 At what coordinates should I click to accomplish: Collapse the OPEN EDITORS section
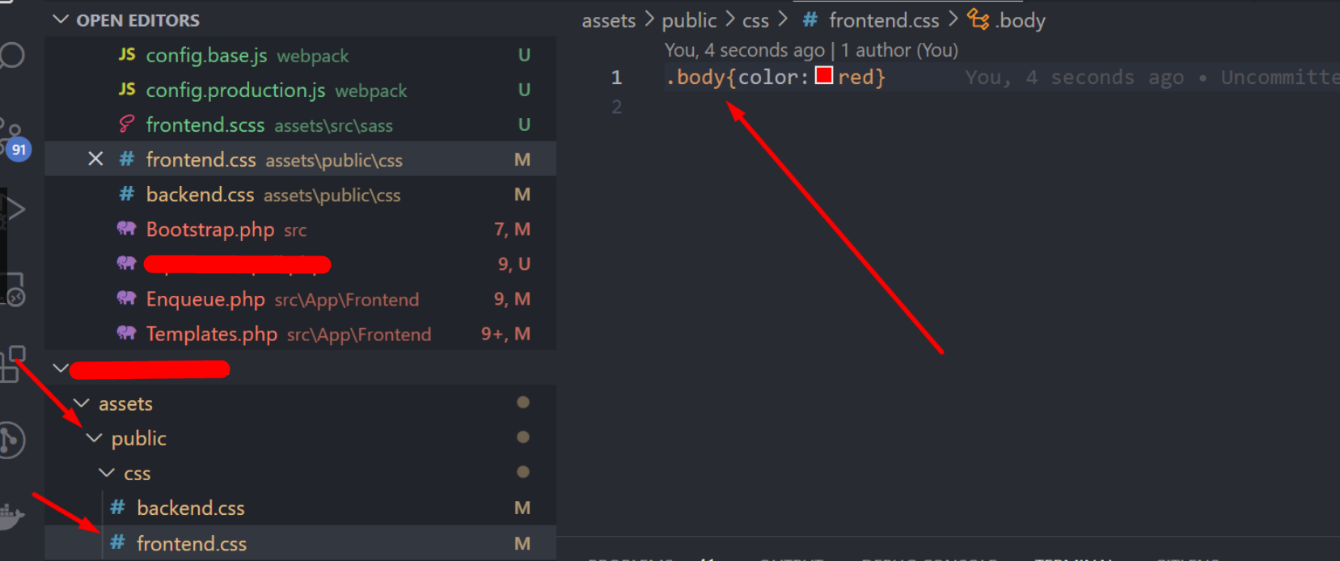[x=61, y=19]
